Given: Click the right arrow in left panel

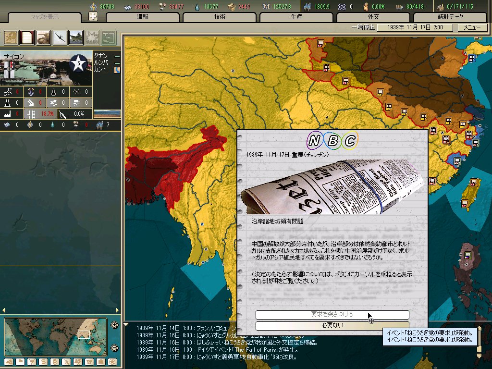Looking at the screenshot, I should [117, 310].
